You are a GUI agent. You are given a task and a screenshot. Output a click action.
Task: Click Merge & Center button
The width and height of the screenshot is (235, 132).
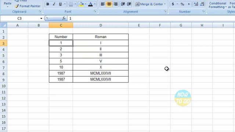[x=149, y=4]
